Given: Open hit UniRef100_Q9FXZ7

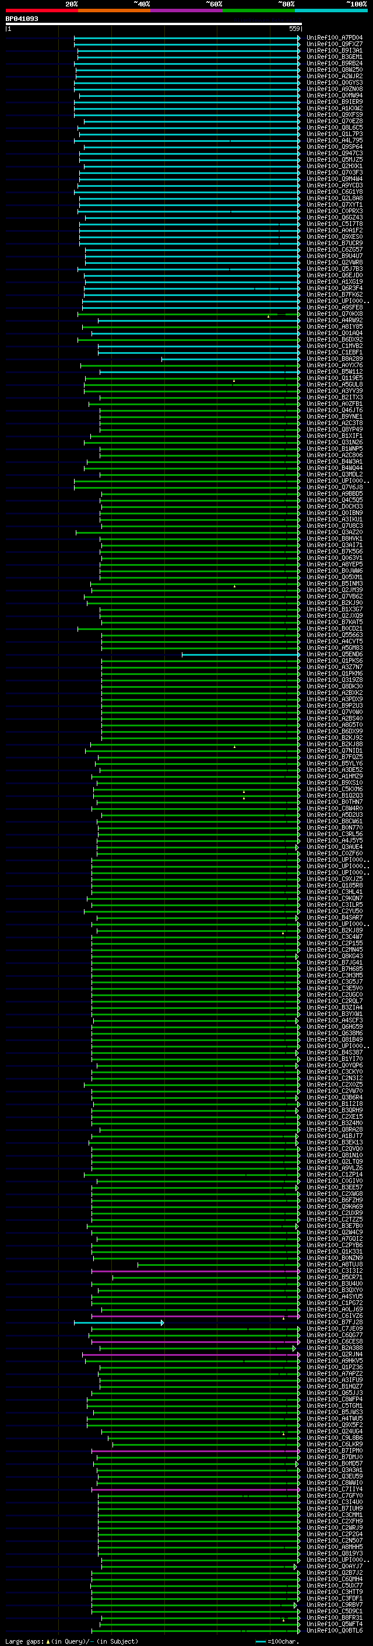Looking at the screenshot, I should pyautogui.click(x=334, y=44).
